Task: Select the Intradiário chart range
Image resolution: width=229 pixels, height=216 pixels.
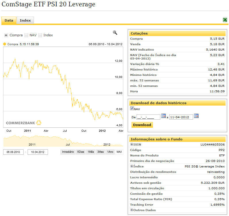Action: tap(68, 152)
